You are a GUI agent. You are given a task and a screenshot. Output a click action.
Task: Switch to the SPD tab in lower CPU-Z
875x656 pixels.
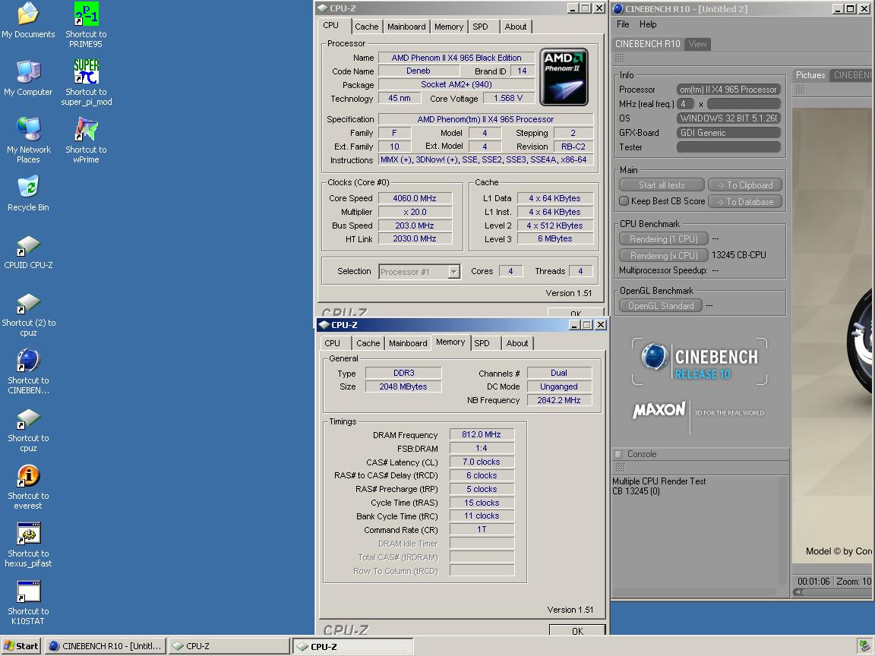tap(482, 343)
